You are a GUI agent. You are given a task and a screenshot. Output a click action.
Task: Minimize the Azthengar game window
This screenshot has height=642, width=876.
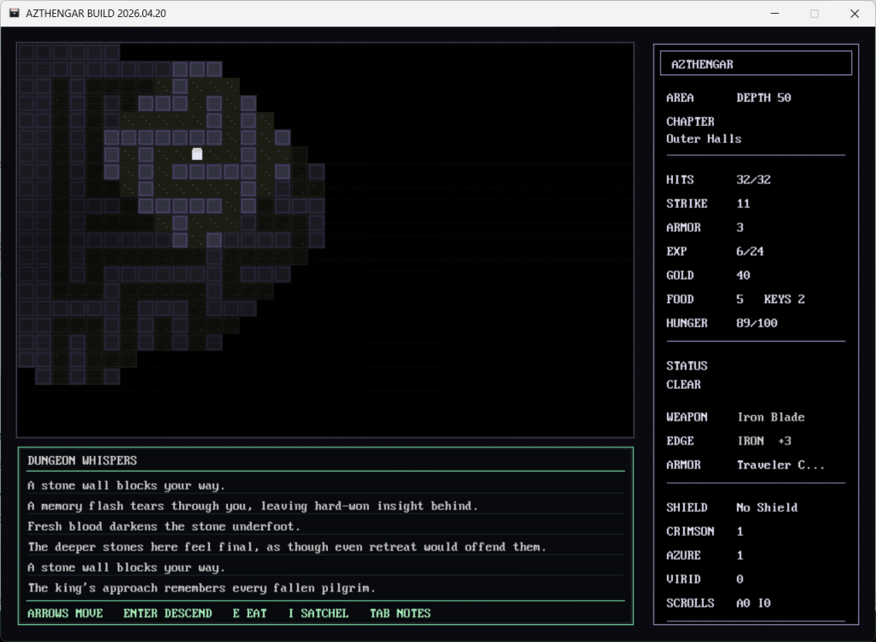tap(774, 14)
